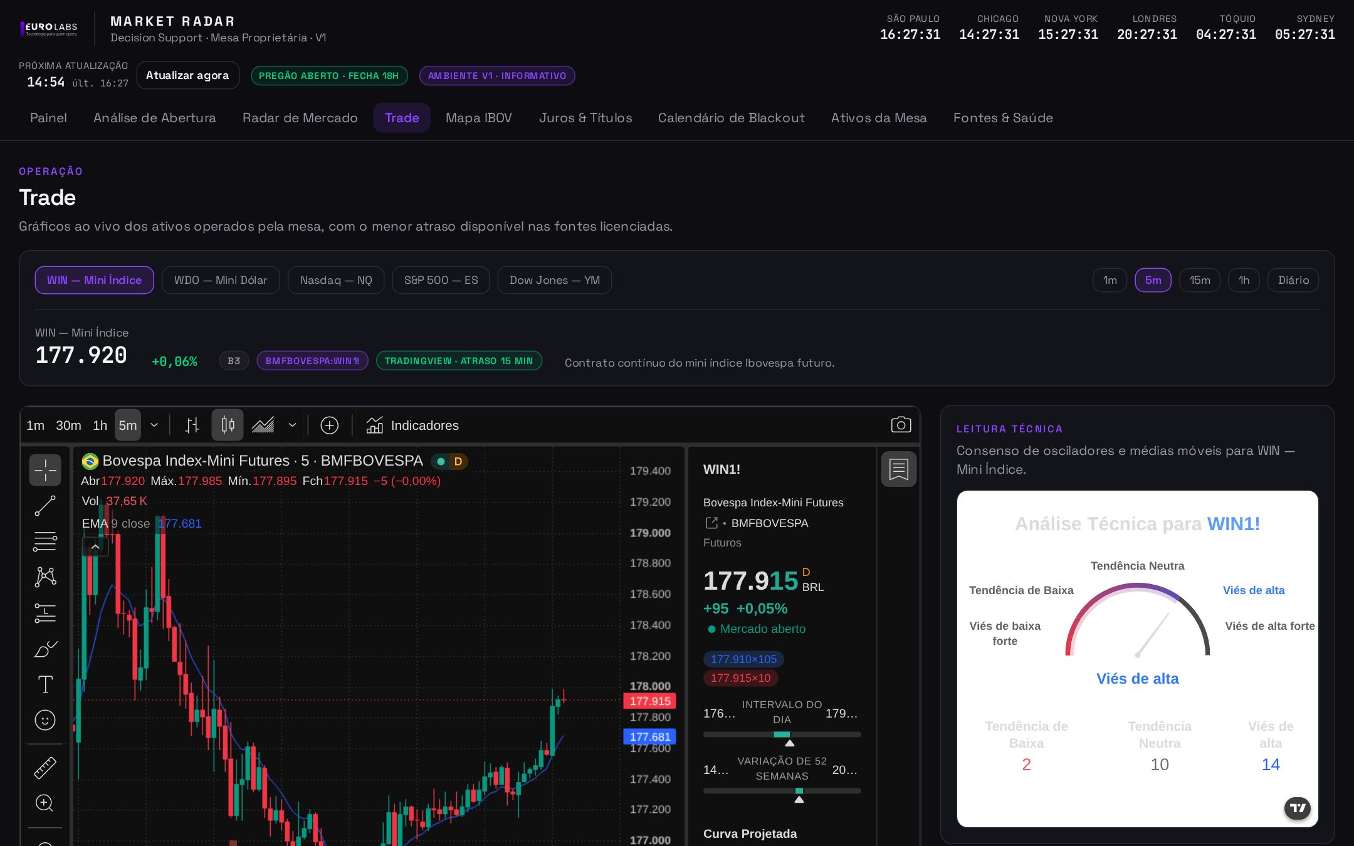Open the Calendário de Blackout tab
Viewport: 1354px width, 846px height.
731,118
